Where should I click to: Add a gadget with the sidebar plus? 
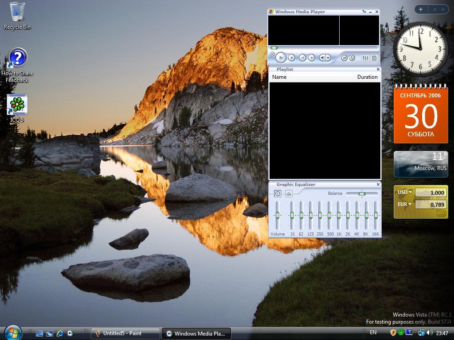pos(420,10)
